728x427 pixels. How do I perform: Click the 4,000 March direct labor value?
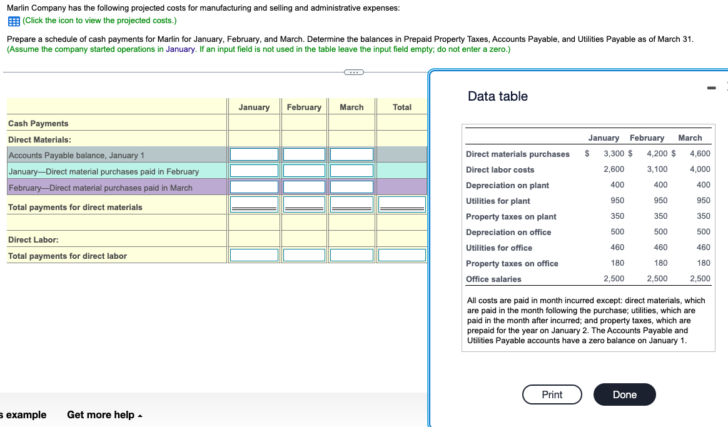pos(700,169)
